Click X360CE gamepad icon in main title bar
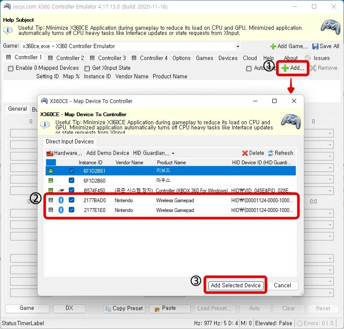 [7, 6]
